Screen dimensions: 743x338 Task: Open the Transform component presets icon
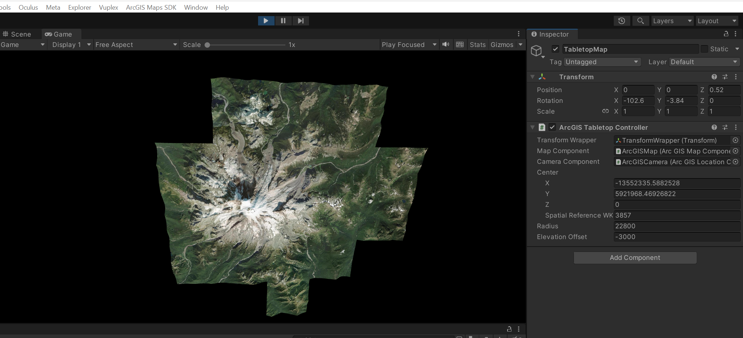pyautogui.click(x=725, y=77)
